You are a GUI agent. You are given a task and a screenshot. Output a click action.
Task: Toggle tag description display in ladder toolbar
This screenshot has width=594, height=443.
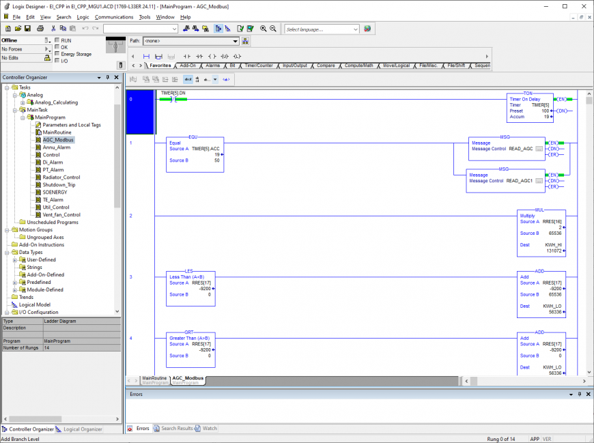[x=188, y=79]
